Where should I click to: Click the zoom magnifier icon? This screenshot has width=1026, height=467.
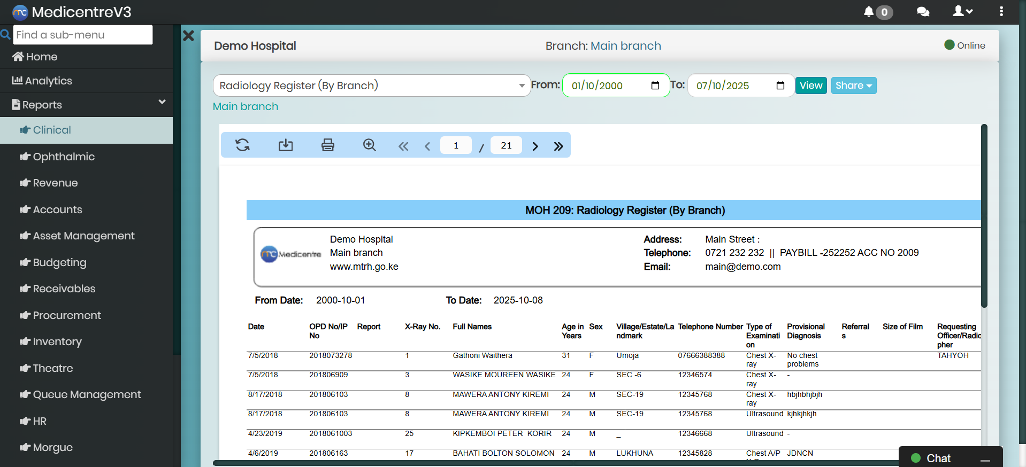coord(370,145)
